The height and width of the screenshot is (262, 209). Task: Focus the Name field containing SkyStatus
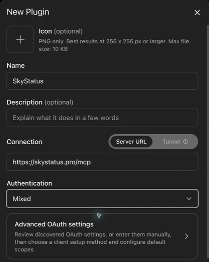click(103, 81)
